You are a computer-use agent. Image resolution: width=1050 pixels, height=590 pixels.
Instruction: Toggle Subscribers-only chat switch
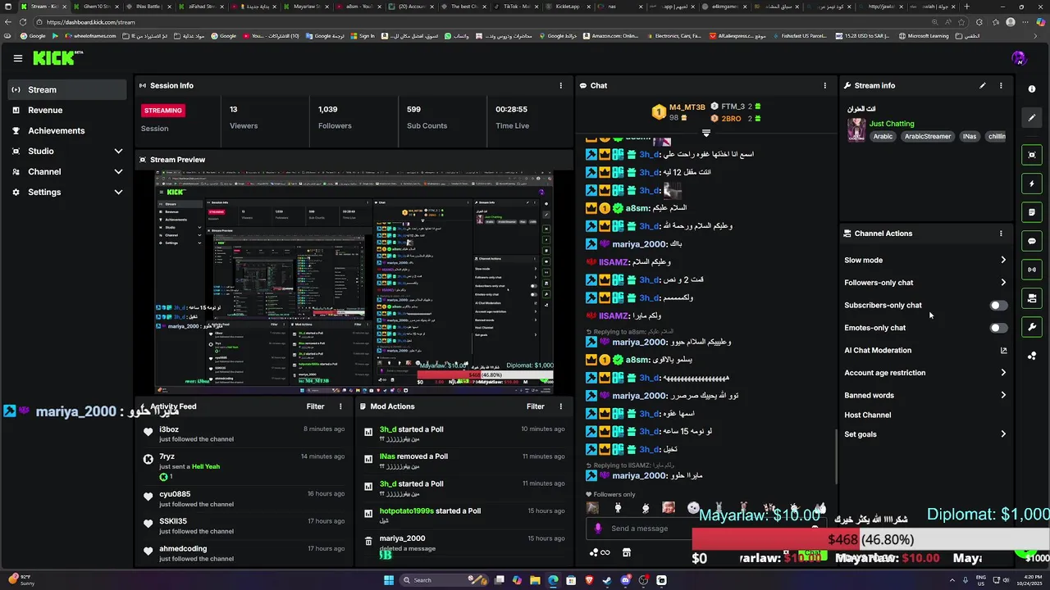[998, 306]
